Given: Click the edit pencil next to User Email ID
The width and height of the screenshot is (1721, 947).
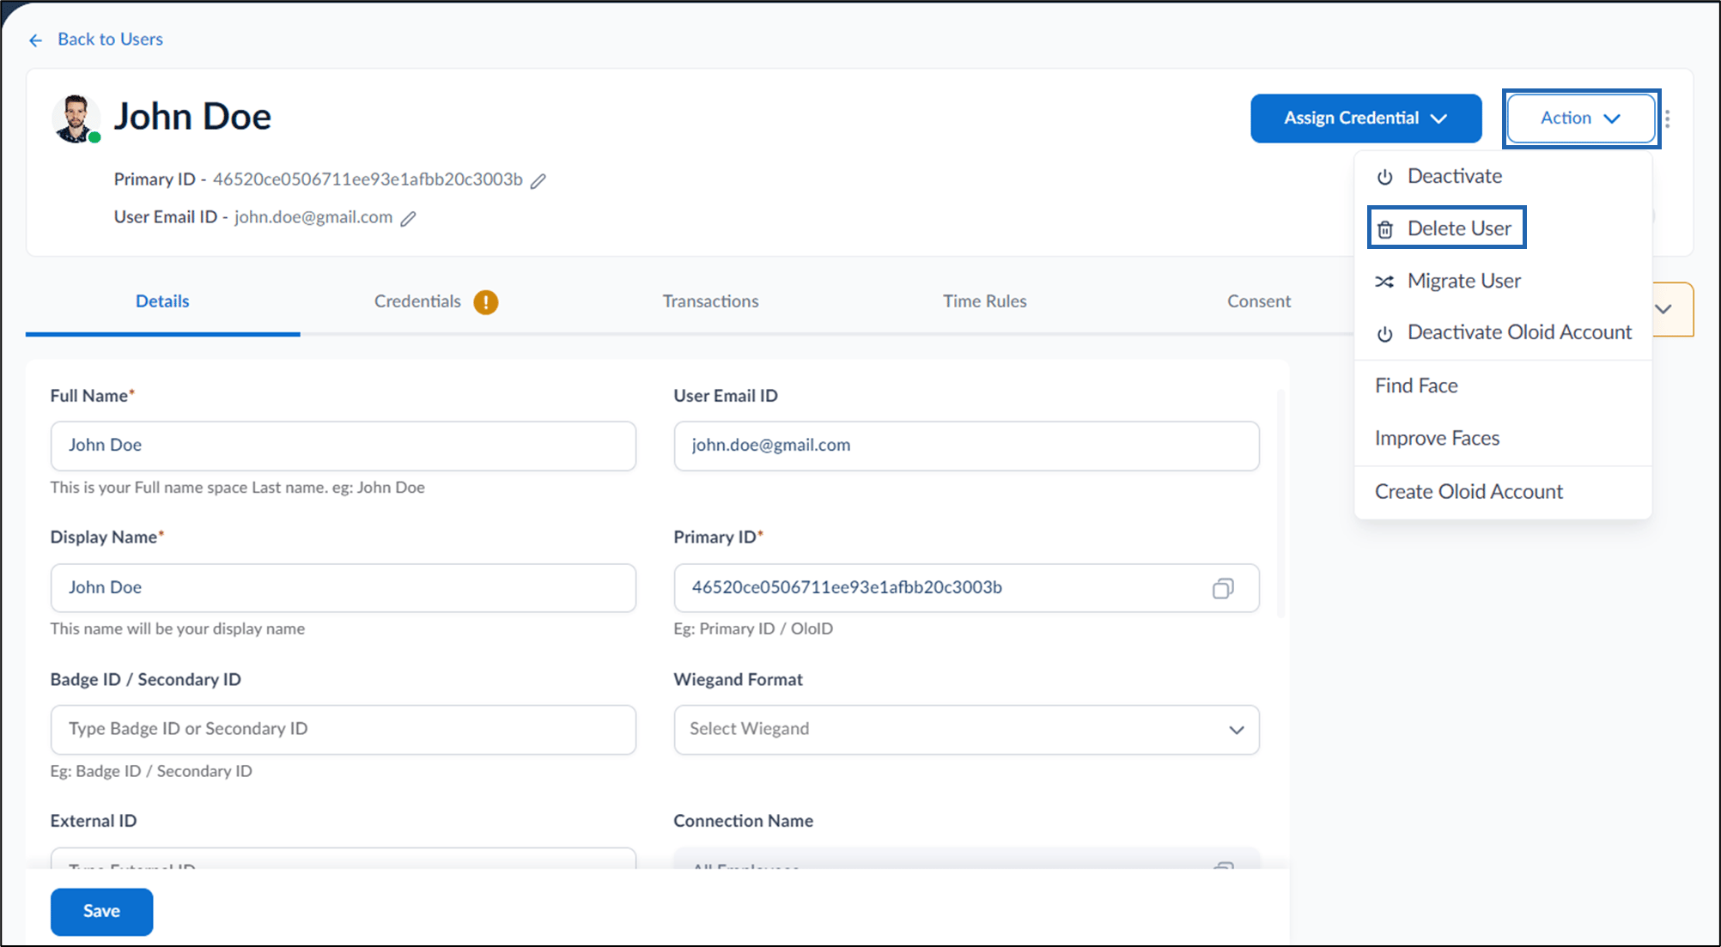Looking at the screenshot, I should pyautogui.click(x=408, y=218).
